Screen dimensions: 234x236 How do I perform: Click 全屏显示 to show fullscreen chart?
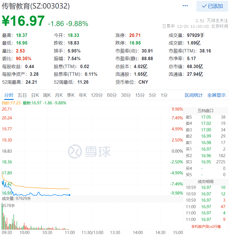click(x=216, y=95)
